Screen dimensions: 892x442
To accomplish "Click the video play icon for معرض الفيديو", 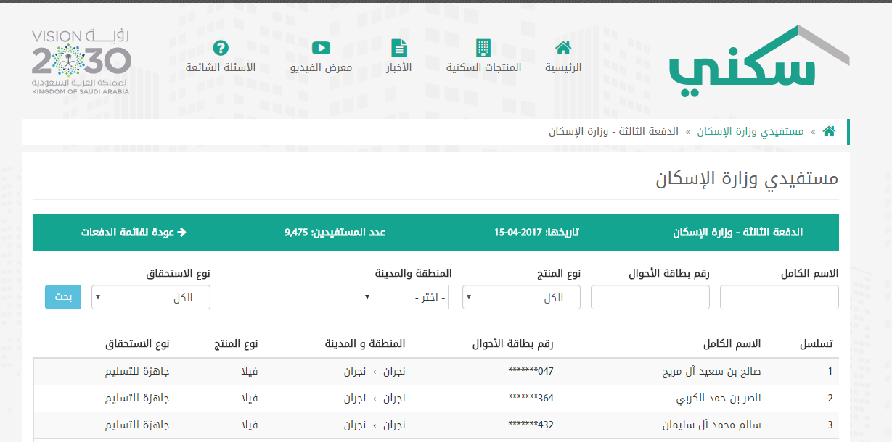I will coord(322,48).
